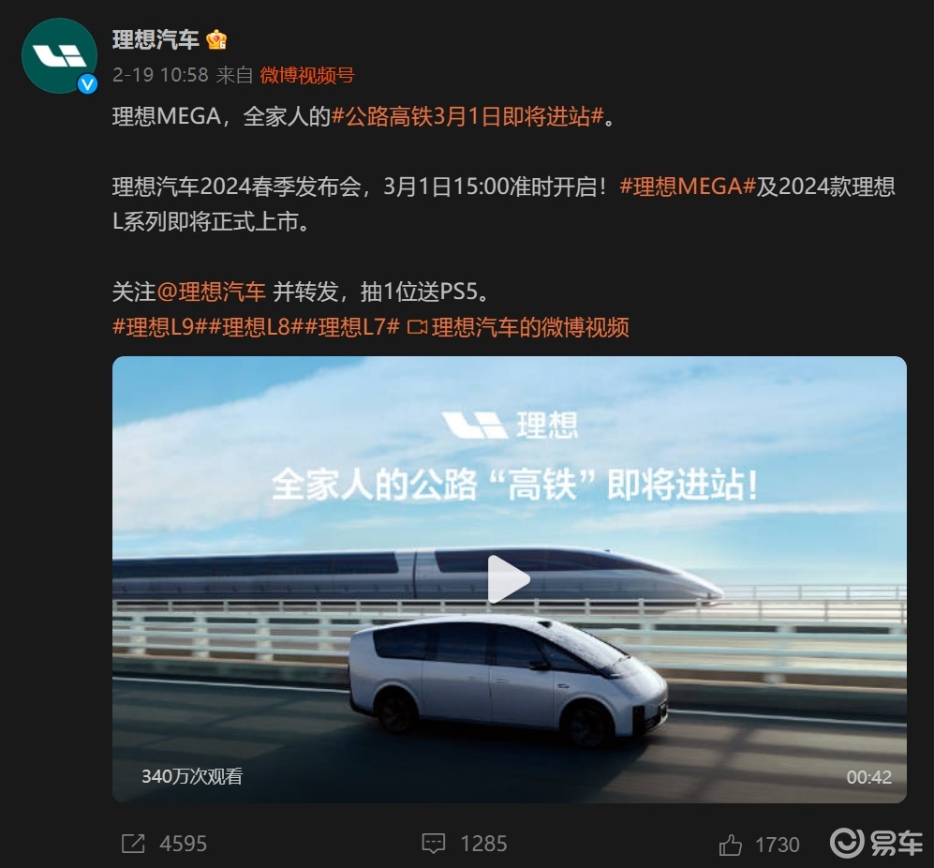Open the 微博视频号 source link
This screenshot has height=868, width=934.
306,75
